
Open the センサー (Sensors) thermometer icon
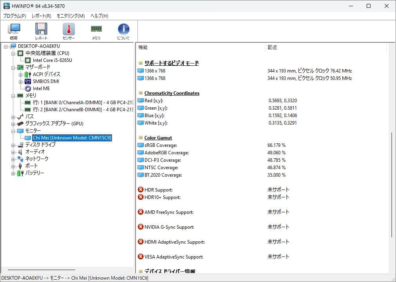click(68, 29)
